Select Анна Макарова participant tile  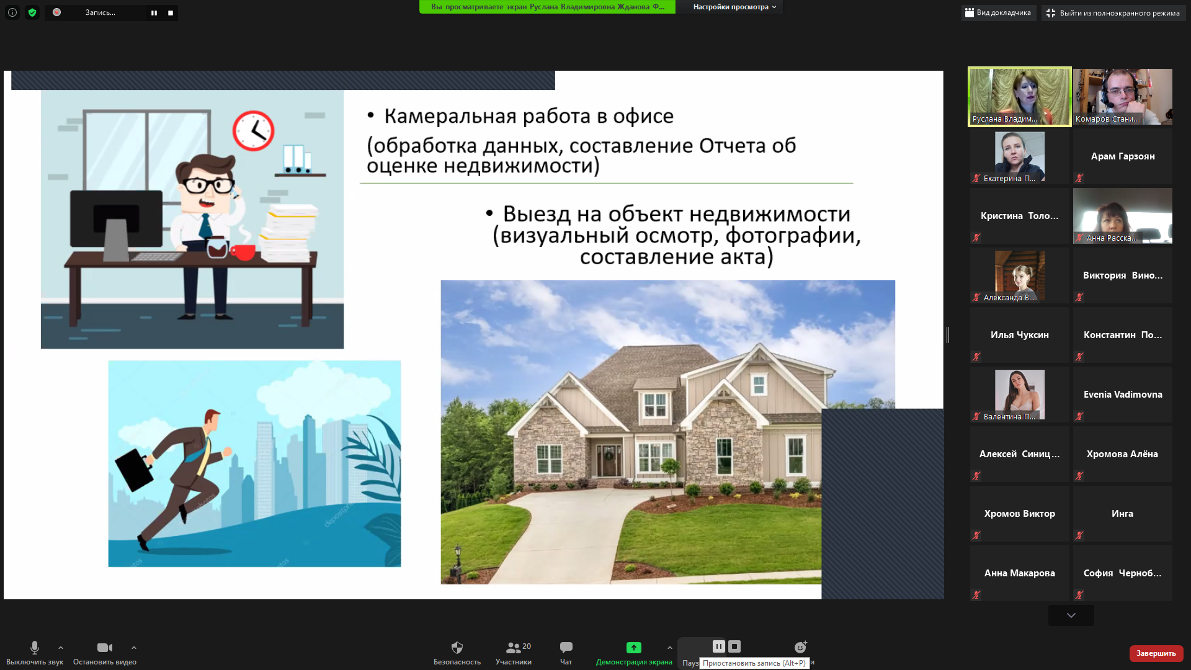(1020, 573)
